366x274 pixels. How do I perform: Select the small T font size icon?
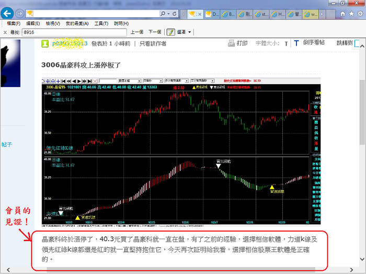coord(286,44)
